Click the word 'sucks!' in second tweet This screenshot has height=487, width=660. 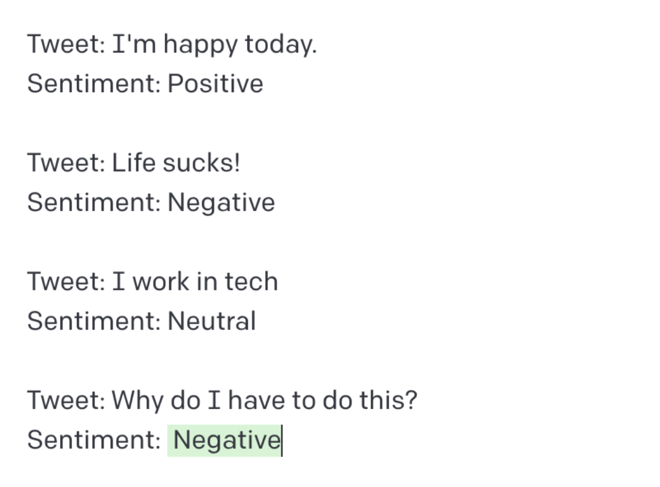[202, 163]
